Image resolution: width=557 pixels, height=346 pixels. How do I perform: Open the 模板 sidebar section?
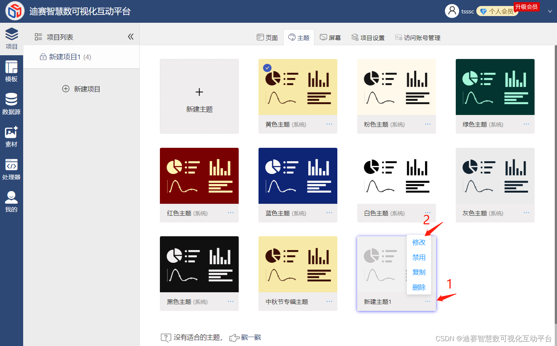pos(12,71)
